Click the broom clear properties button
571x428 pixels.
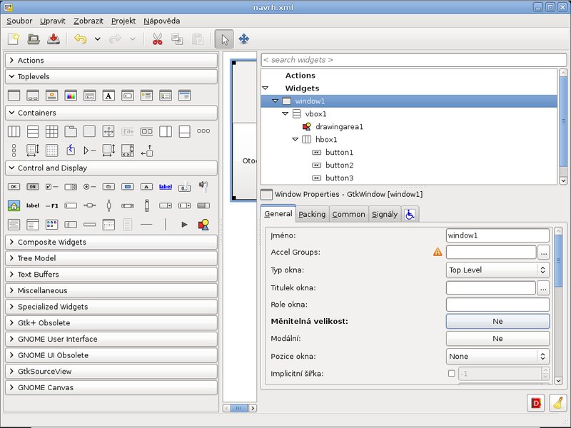coord(558,403)
